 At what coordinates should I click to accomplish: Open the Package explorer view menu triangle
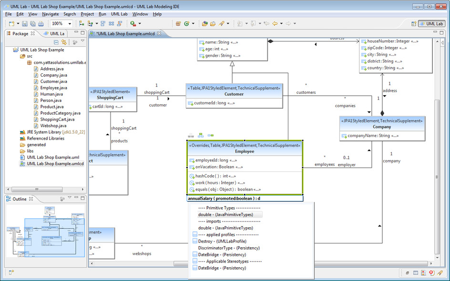point(82,41)
